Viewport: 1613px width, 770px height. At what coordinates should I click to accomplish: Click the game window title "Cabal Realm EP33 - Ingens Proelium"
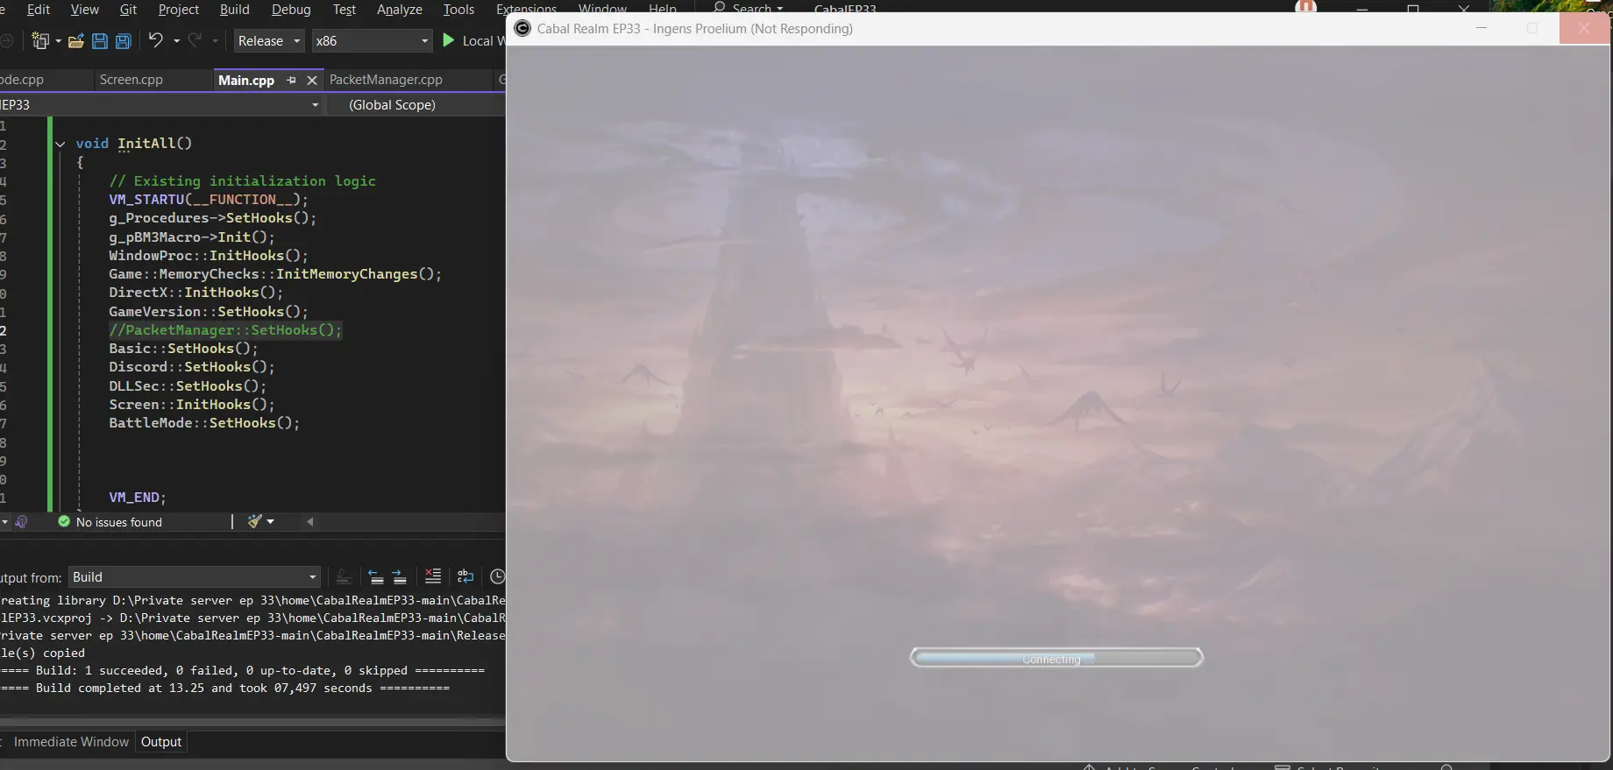coord(641,28)
